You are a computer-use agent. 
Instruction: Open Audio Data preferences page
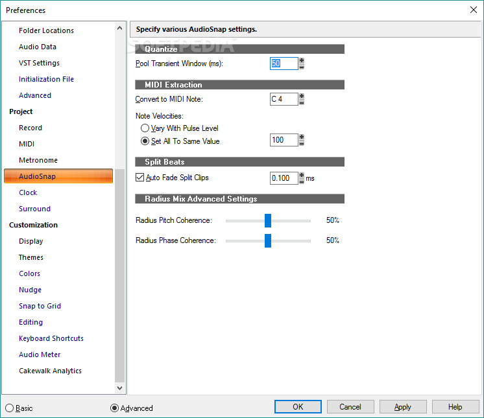tap(38, 47)
